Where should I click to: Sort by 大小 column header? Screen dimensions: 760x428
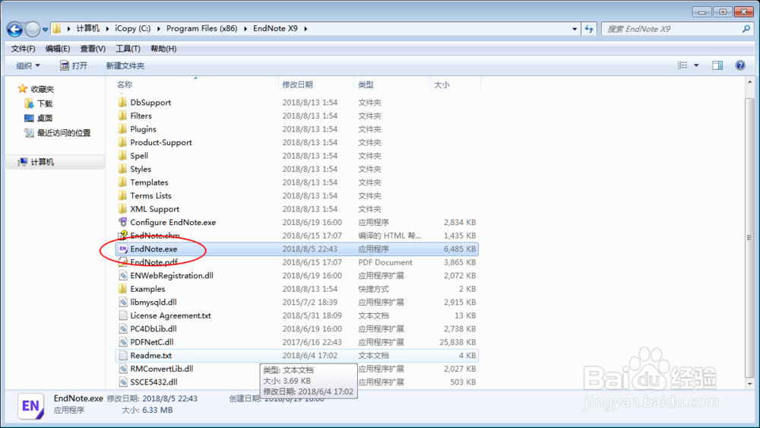point(442,85)
